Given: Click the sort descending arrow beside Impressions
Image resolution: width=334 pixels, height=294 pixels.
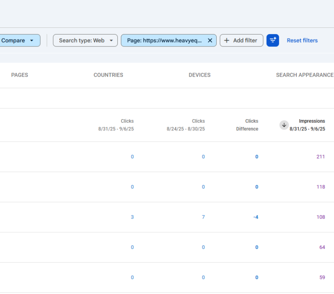Looking at the screenshot, I should pos(284,125).
